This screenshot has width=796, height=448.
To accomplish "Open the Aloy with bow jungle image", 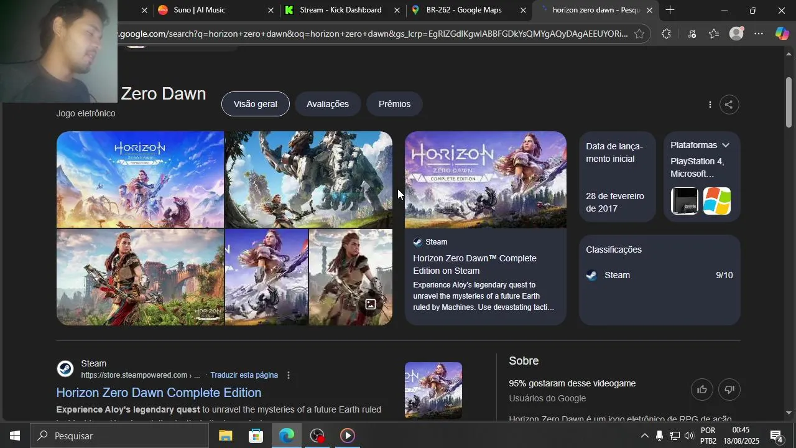I will click(x=140, y=277).
